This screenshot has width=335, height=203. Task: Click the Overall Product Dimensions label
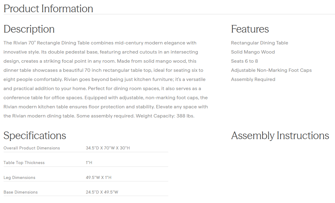(x=32, y=148)
